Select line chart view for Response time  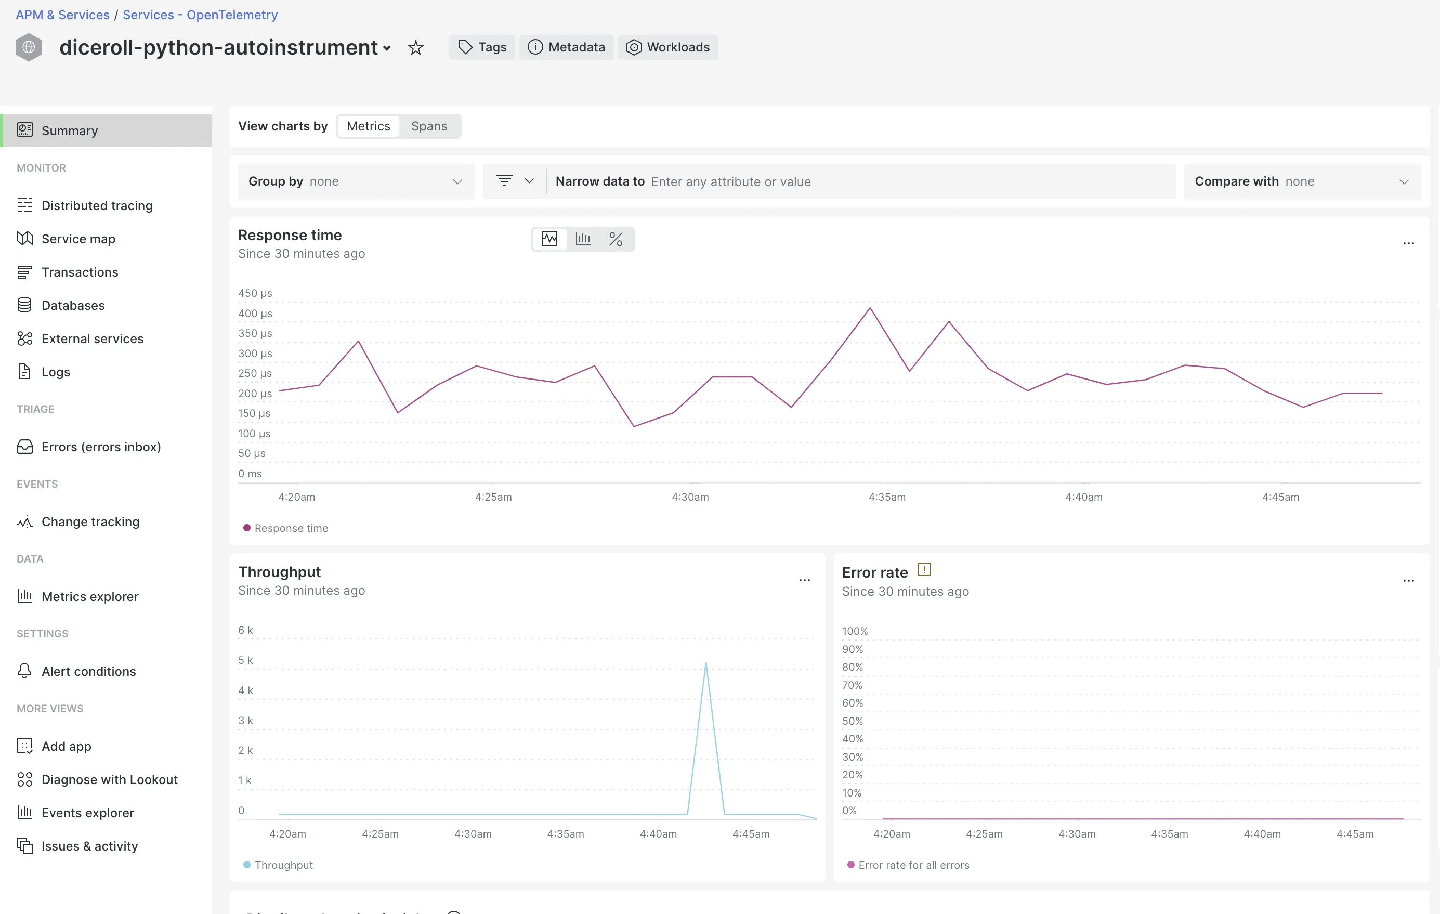click(x=549, y=239)
